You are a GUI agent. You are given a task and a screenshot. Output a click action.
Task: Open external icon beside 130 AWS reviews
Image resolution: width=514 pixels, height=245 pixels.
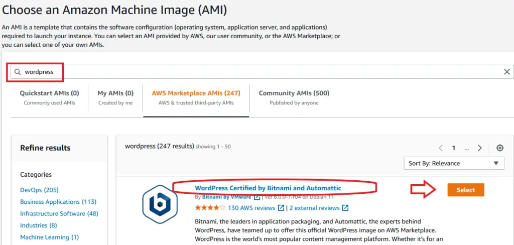[x=281, y=208]
